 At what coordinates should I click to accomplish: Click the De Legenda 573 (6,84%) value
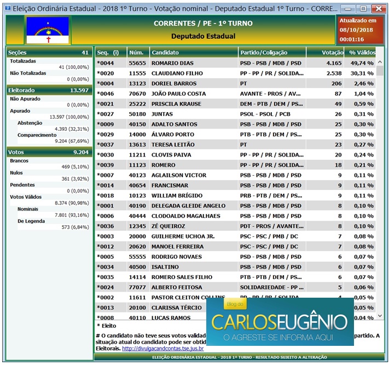75,227
